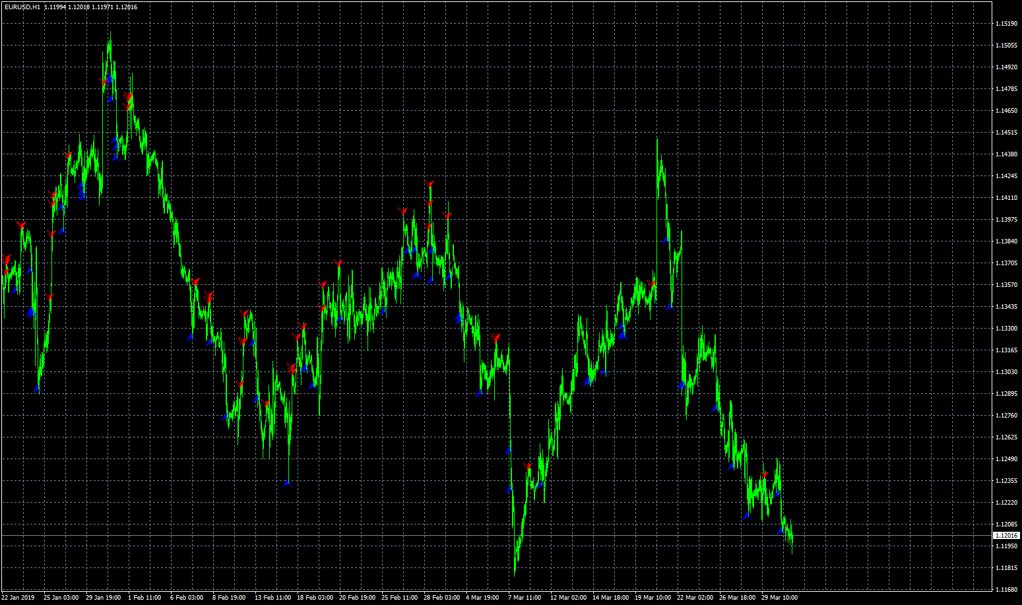The width and height of the screenshot is (1022, 605).
Task: Click the 1.12355 price axis label
Action: 1006,481
